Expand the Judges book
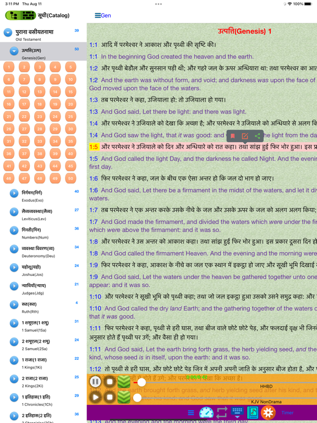Screen dimensions: 317x423 pyautogui.click(x=14, y=286)
